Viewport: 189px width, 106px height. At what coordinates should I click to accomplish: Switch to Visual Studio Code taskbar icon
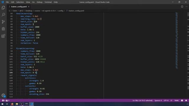(31, 104)
